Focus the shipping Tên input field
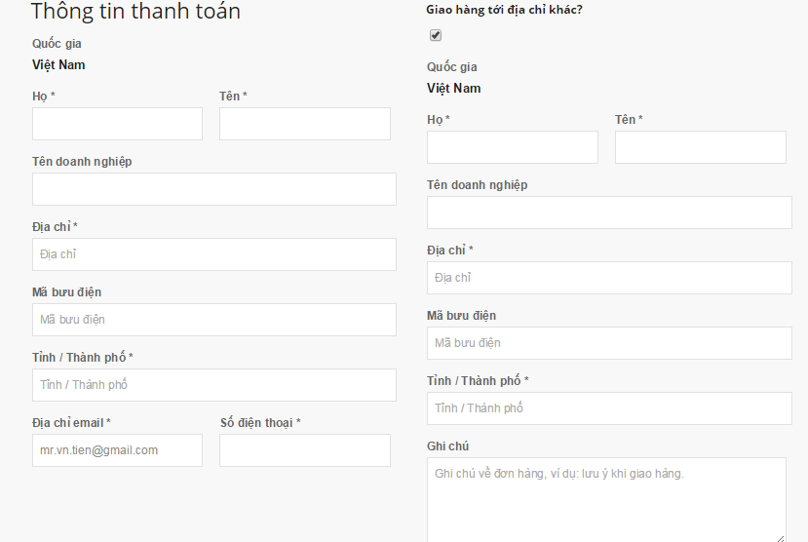The width and height of the screenshot is (808, 542). tap(700, 147)
